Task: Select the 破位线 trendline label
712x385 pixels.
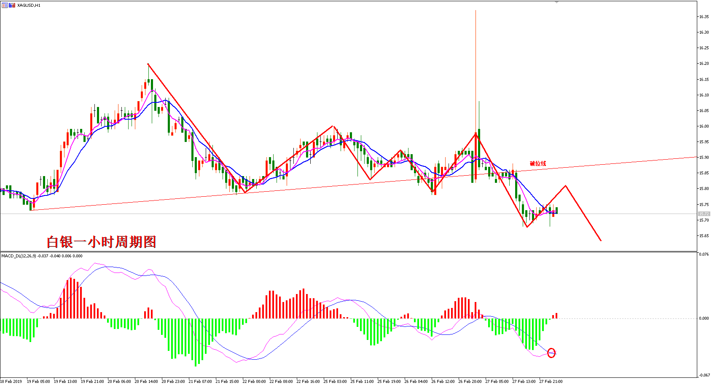Action: point(538,163)
